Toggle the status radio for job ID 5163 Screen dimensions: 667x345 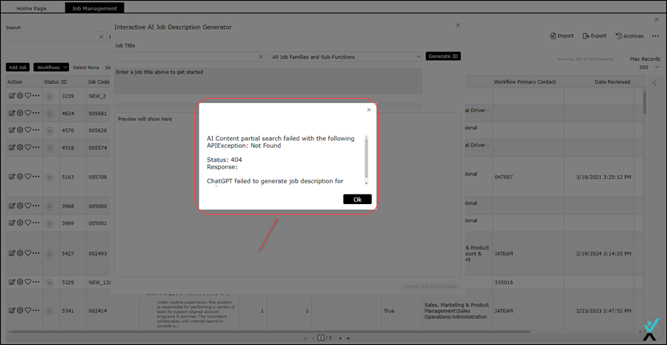50,177
